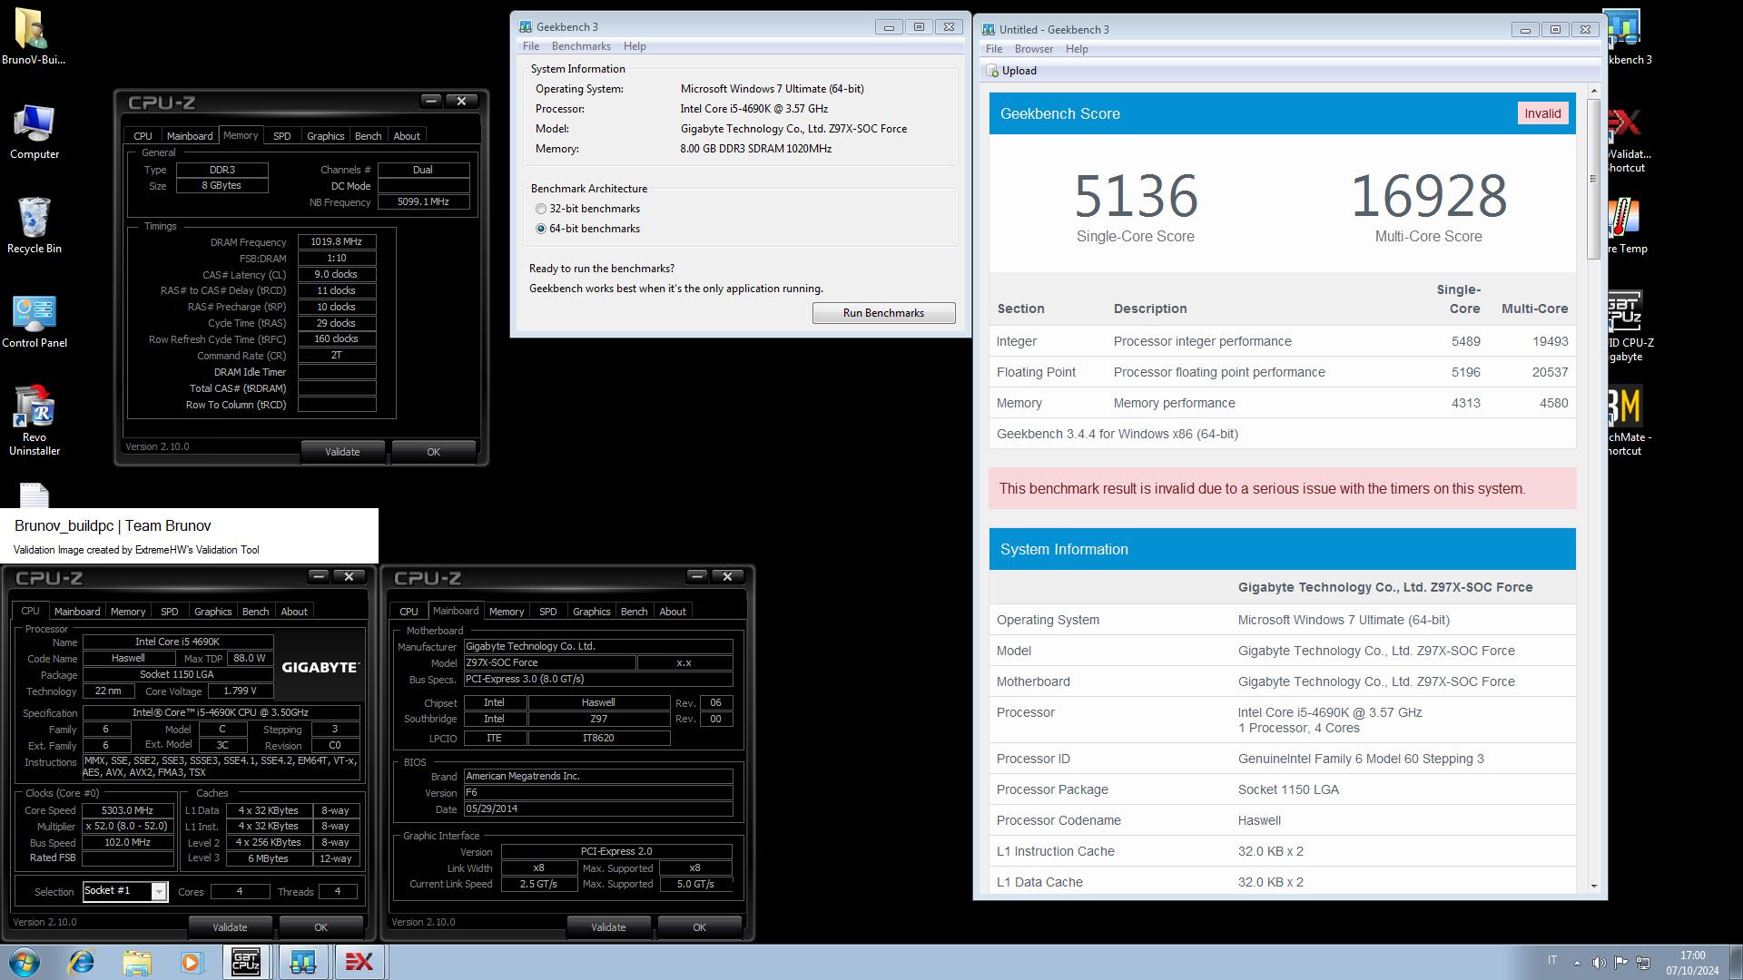Switch to the Geekbench taskbar button
This screenshot has height=980, width=1743.
[x=302, y=962]
